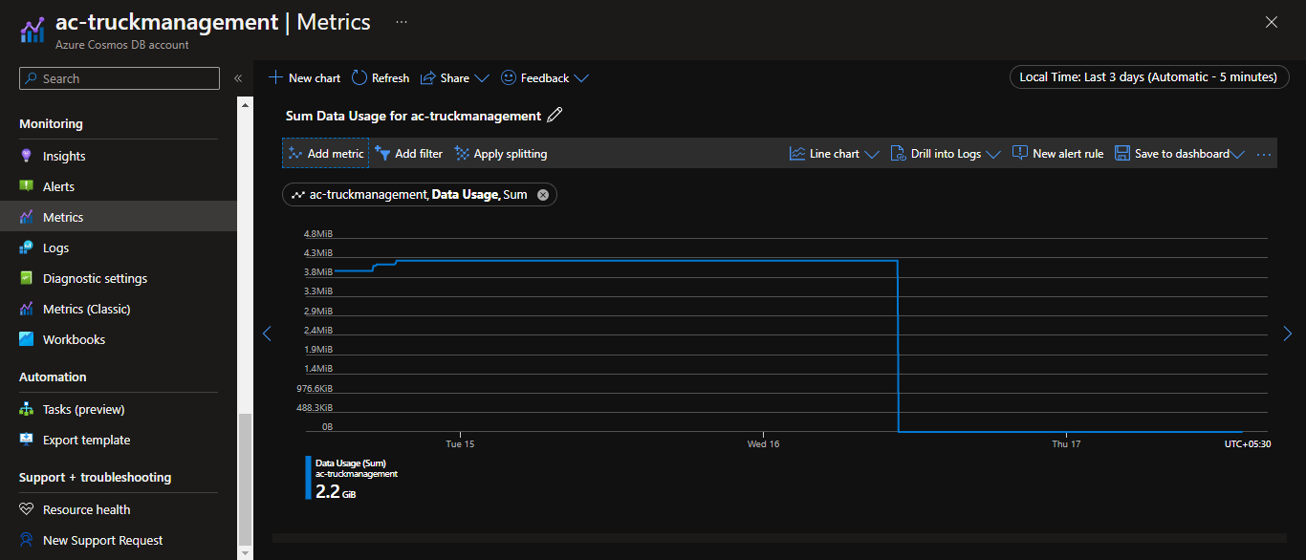Edit chart title with the pencil icon
Viewport: 1306px width, 560px height.
[x=555, y=116]
